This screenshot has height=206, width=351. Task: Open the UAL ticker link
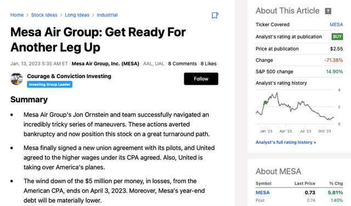[160, 64]
